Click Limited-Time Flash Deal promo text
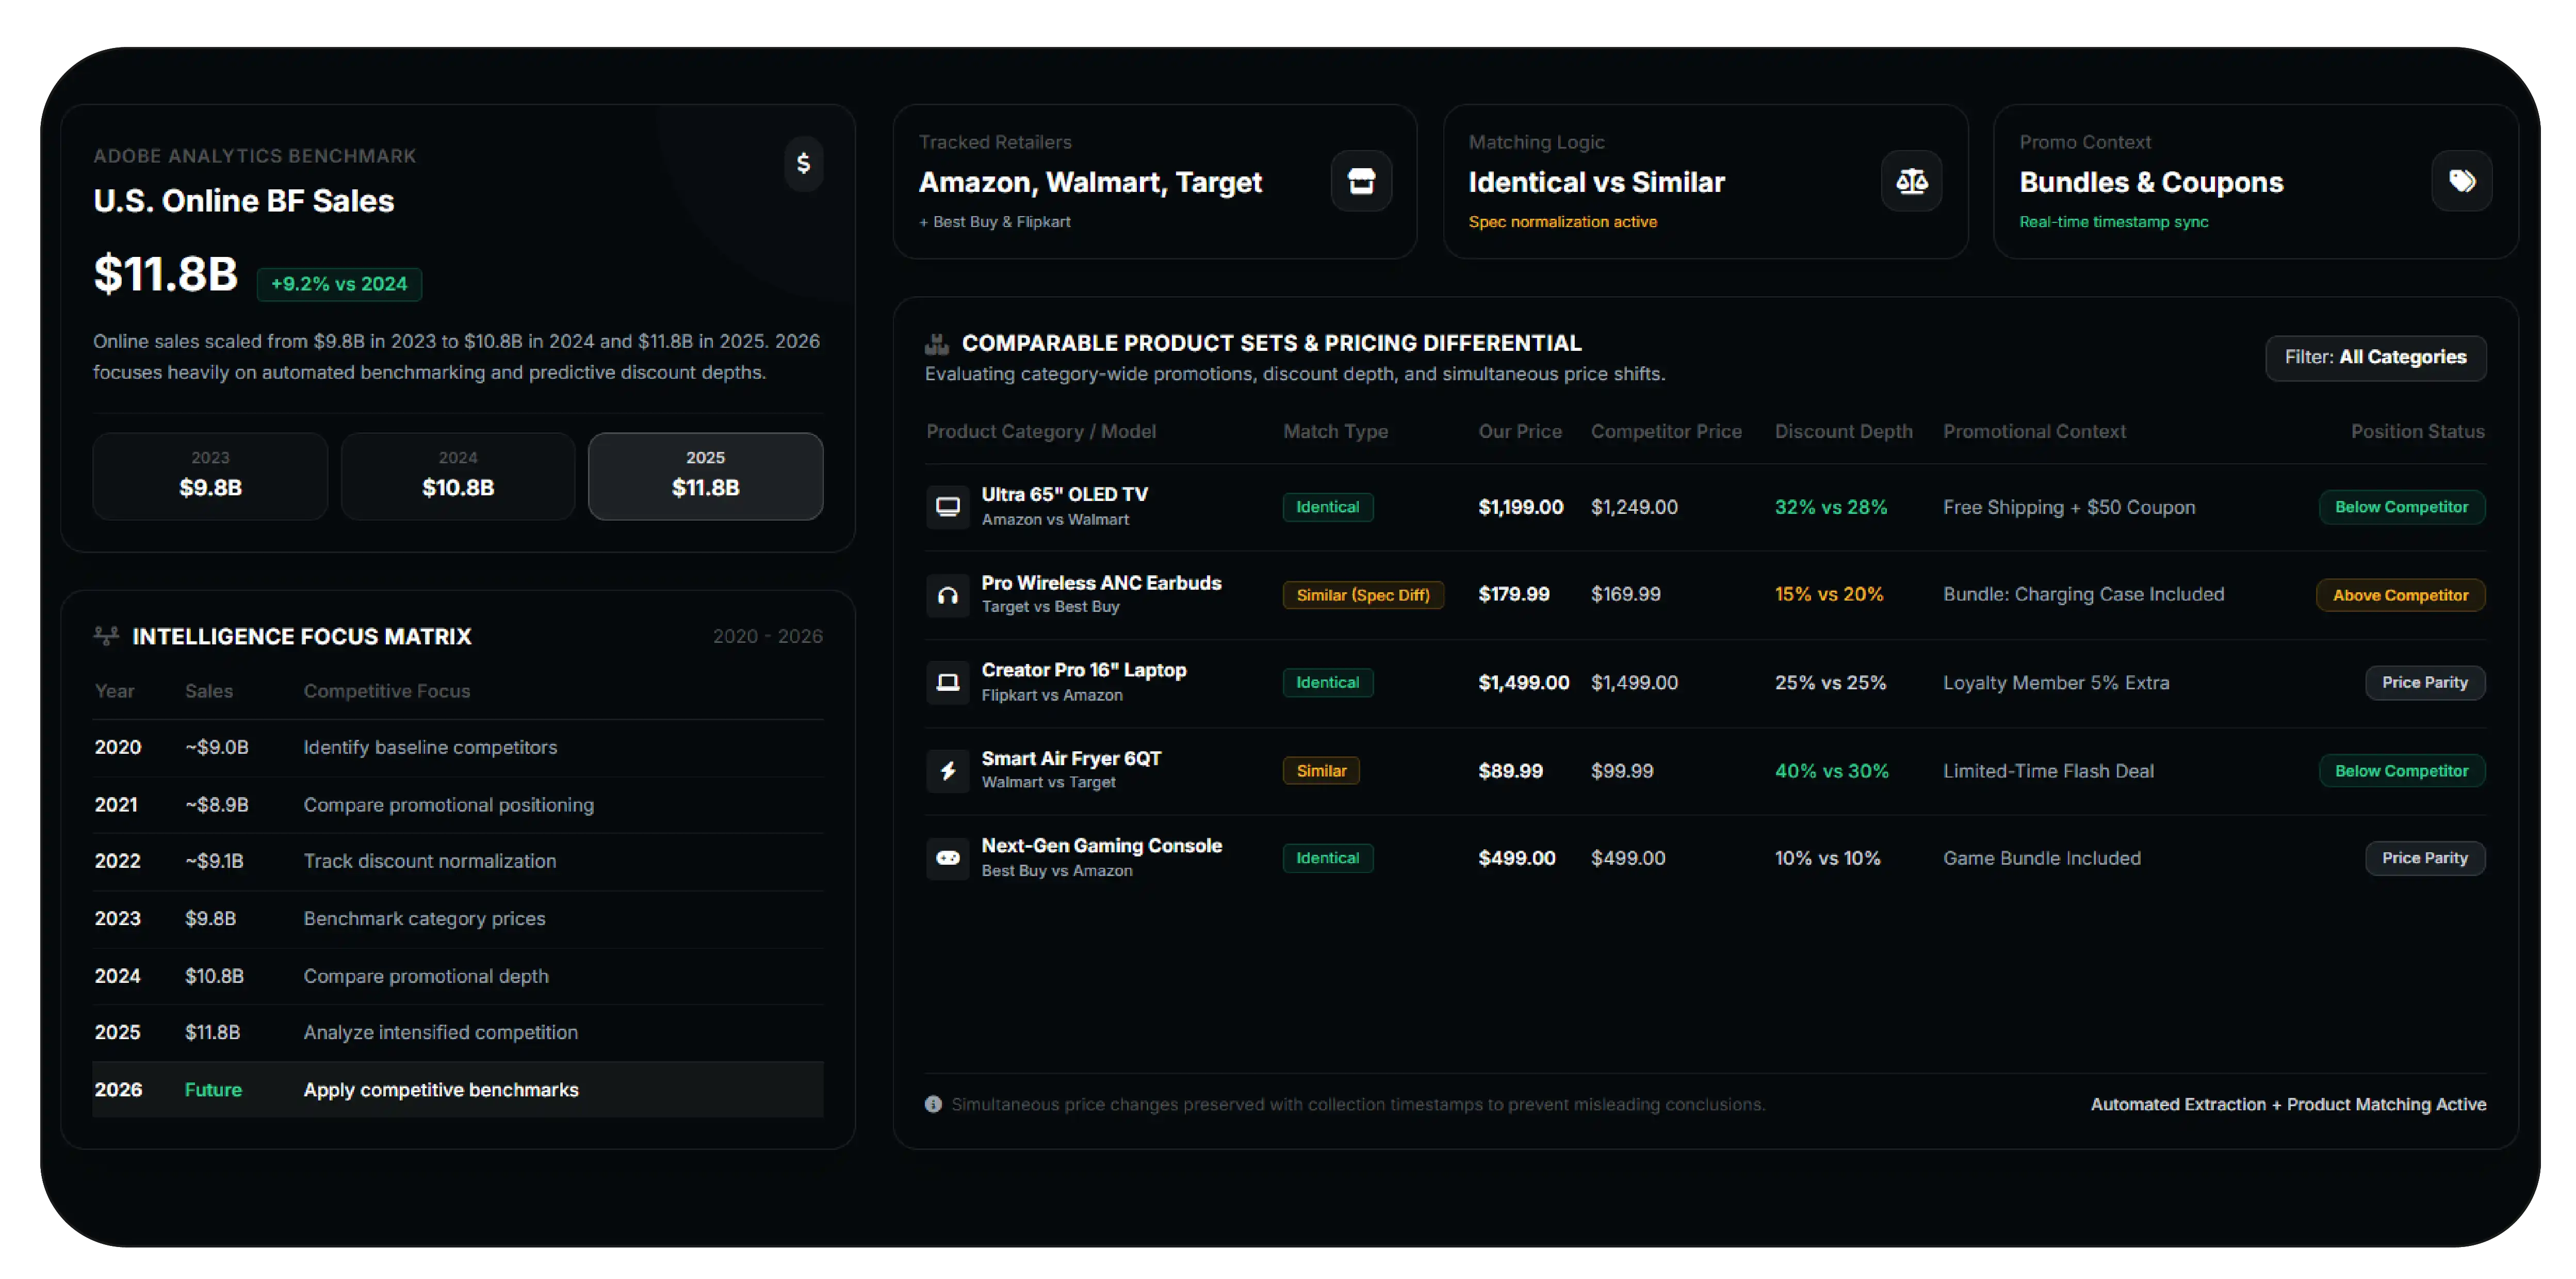Screen dimensions: 2576x1279 pos(2048,771)
